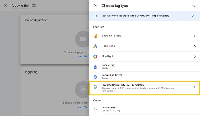Screen dimensions: 200x116
Task: Select Floodlight tag type
Action: pyautogui.click(x=144, y=56)
